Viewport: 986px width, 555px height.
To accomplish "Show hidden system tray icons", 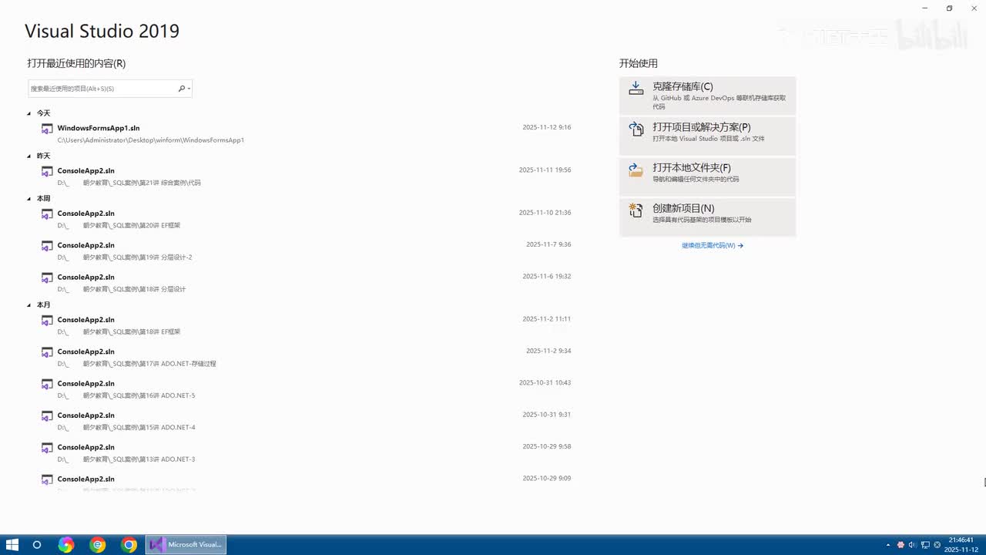I will tap(887, 545).
